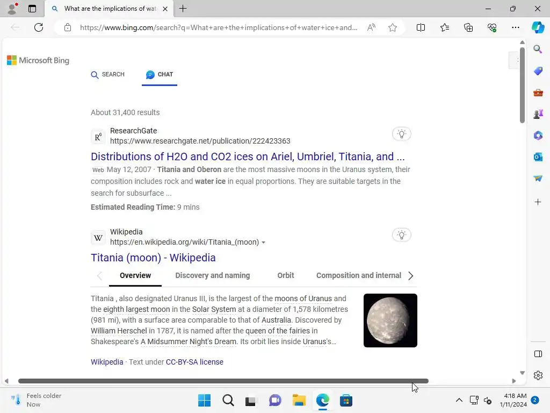Expand the Wikipedia URL dropdown arrow
550x413 pixels.
click(x=263, y=243)
